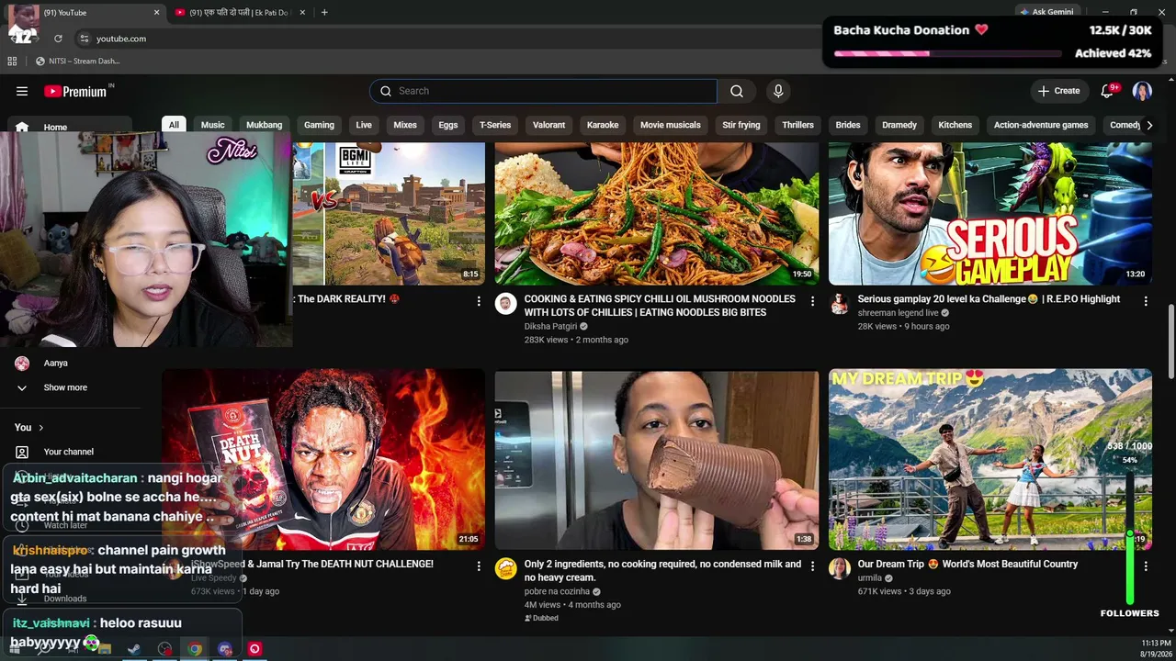The image size is (1176, 661).
Task: Select the Valorant filter chip
Action: click(x=548, y=125)
